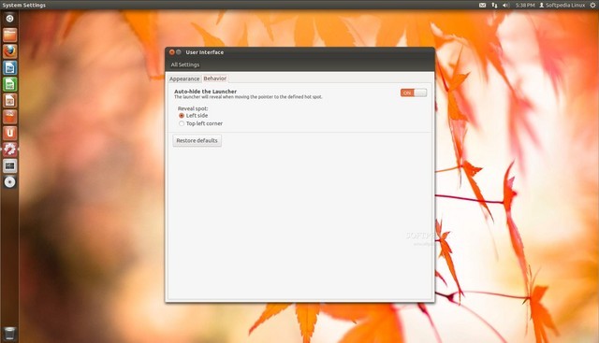Click the Restore defaults button
The height and width of the screenshot is (343, 599).
[197, 140]
